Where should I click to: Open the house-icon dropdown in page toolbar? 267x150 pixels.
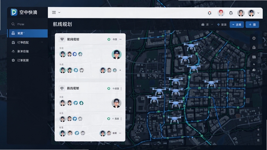[207, 25]
